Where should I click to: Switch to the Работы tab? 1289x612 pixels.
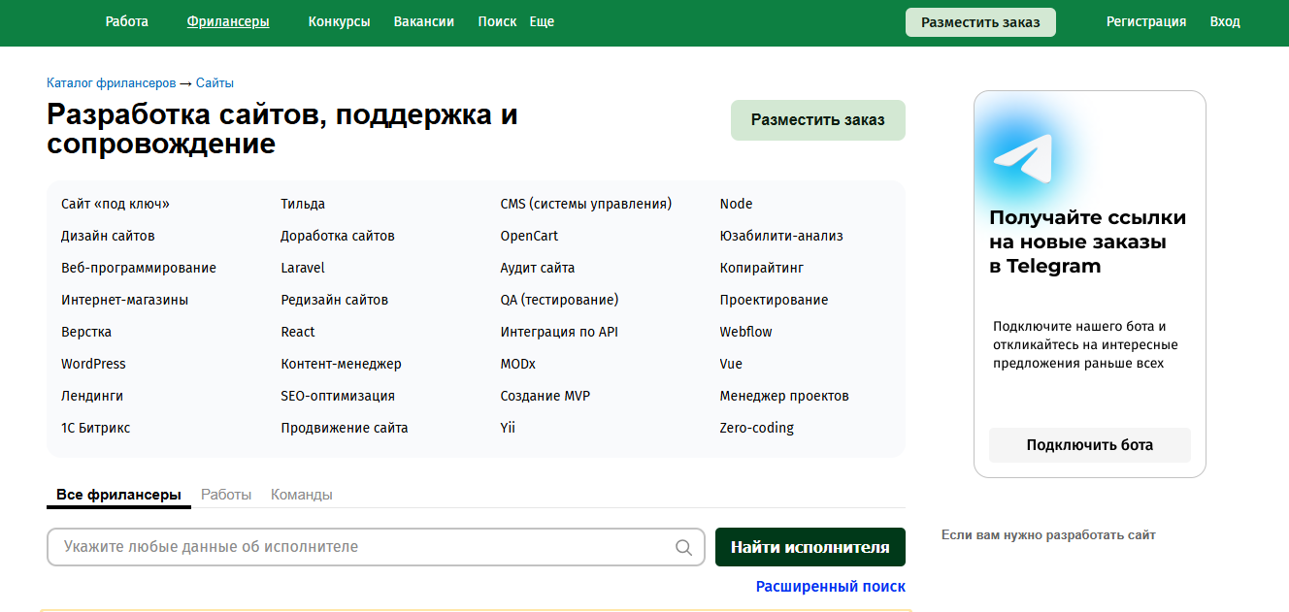(226, 495)
